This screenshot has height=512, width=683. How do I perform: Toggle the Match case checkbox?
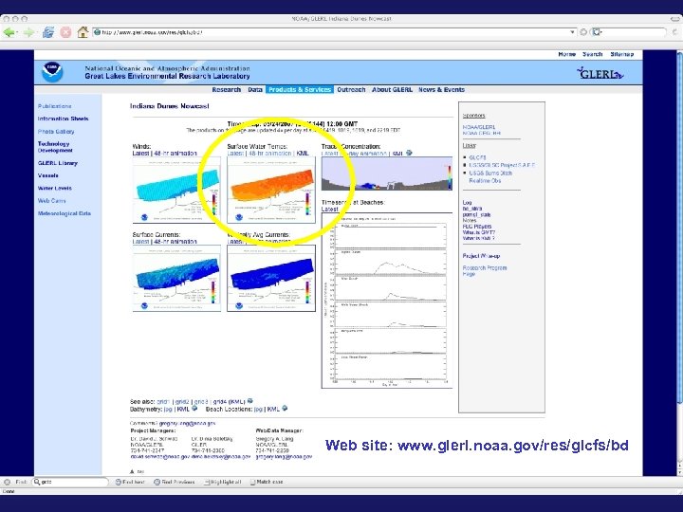tap(267, 482)
